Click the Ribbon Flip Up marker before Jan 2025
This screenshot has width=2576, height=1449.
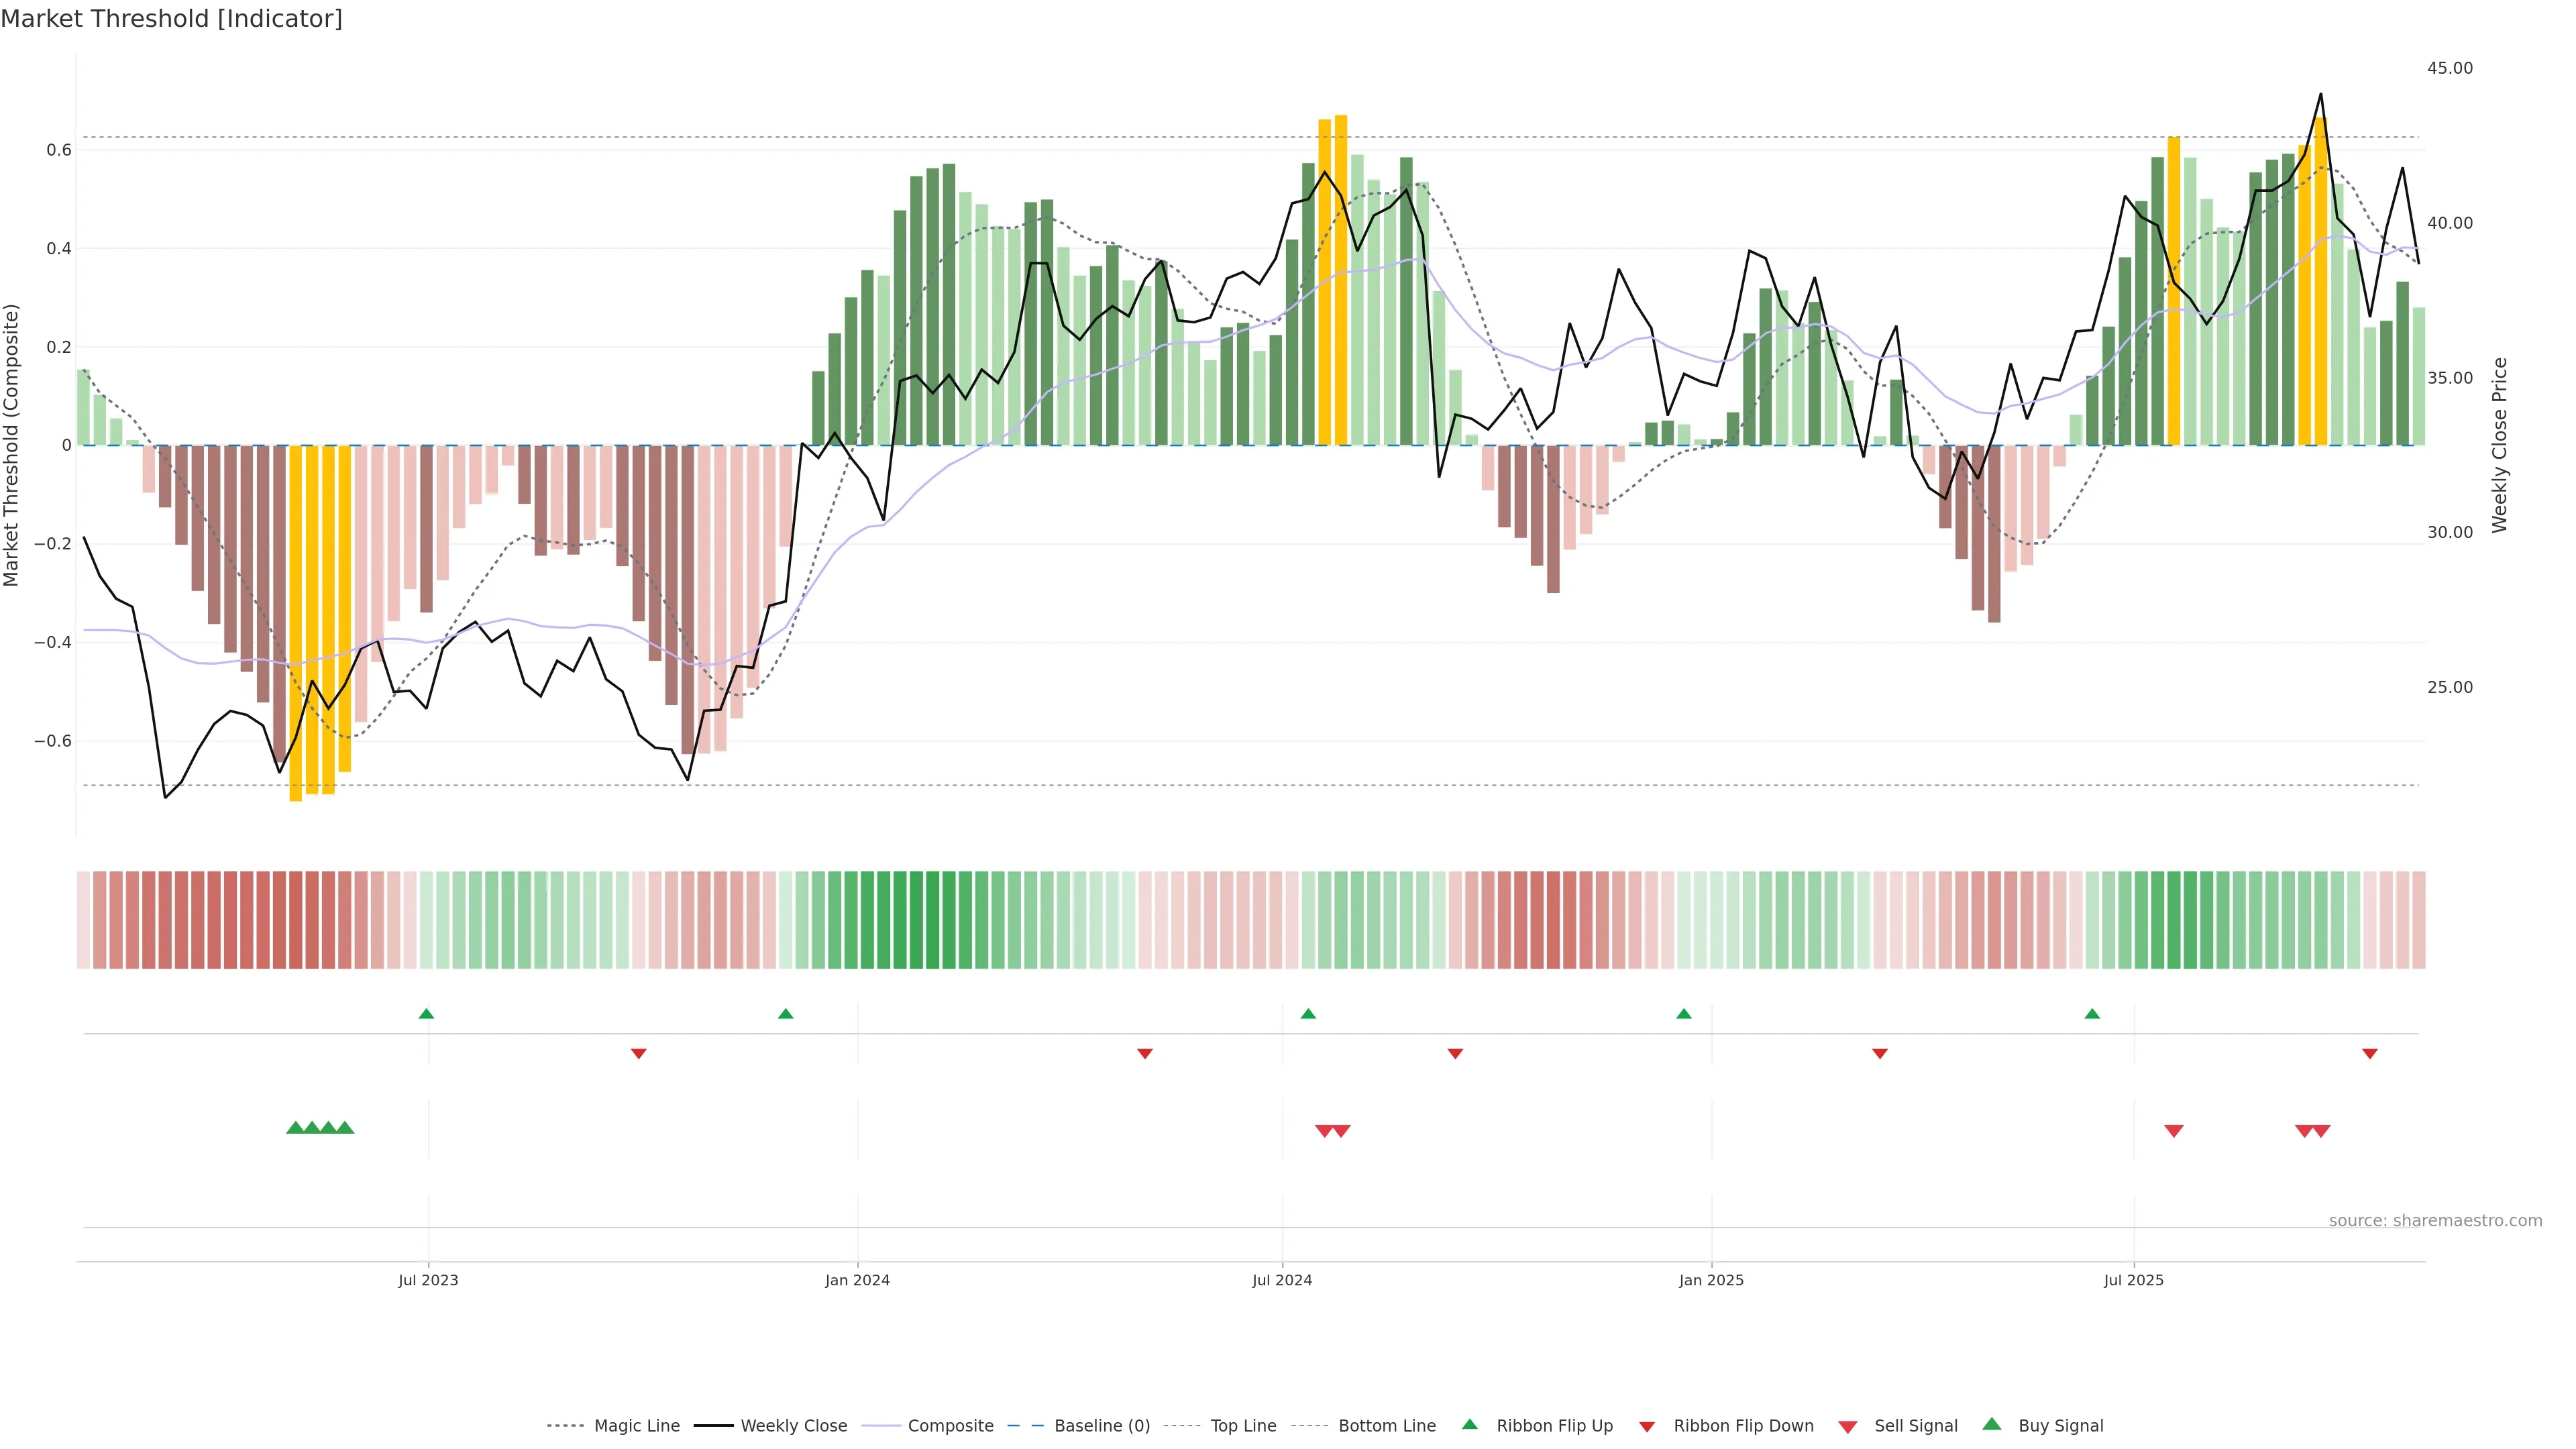1683,1014
